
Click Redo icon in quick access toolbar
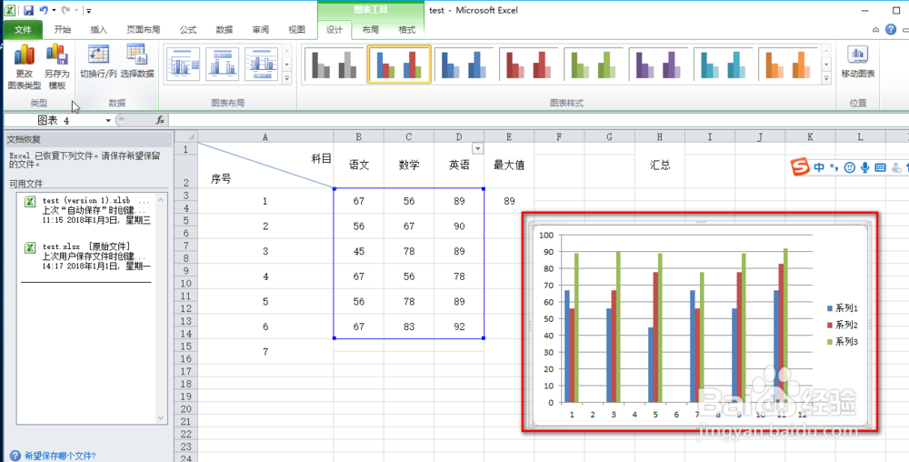click(66, 10)
